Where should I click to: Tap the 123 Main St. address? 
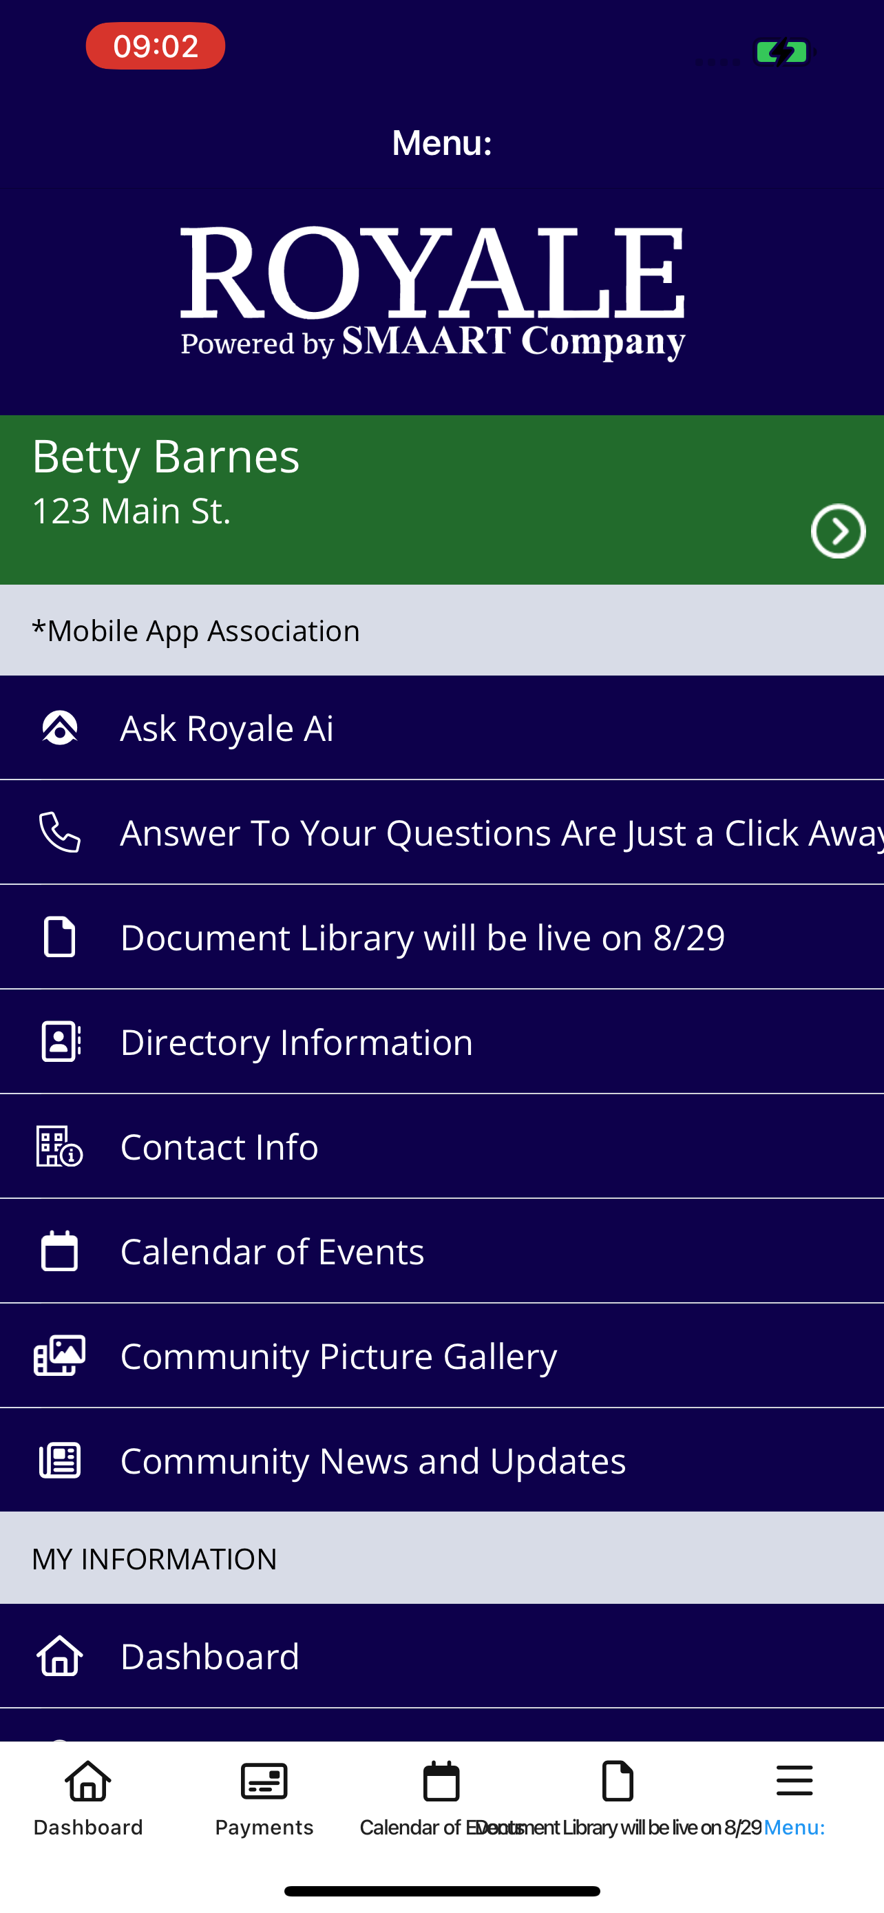pyautogui.click(x=131, y=511)
